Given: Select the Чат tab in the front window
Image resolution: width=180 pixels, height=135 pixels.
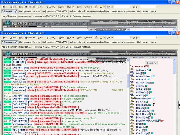Looking at the screenshot, I should click(91, 60).
